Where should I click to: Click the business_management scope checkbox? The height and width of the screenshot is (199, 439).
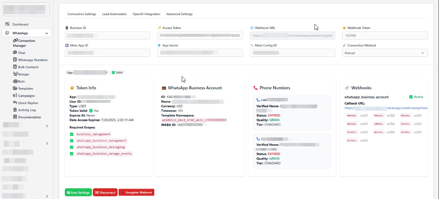click(71, 134)
